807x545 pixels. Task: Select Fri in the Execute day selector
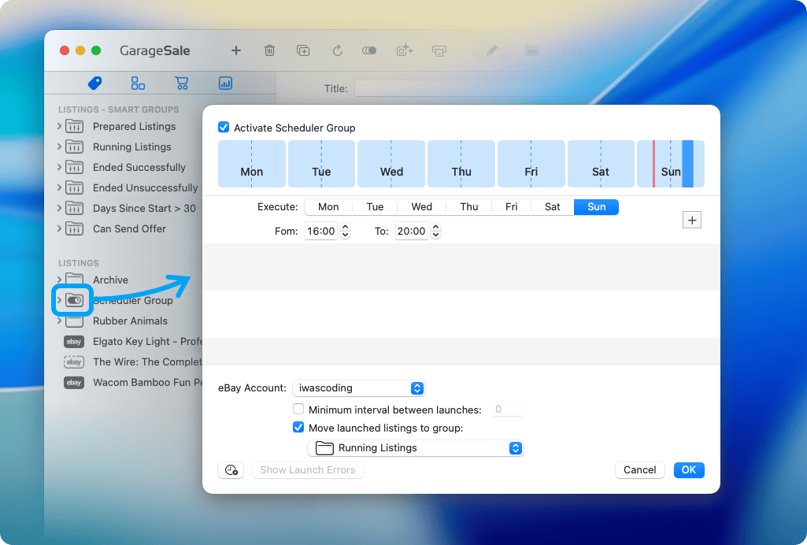tap(511, 207)
